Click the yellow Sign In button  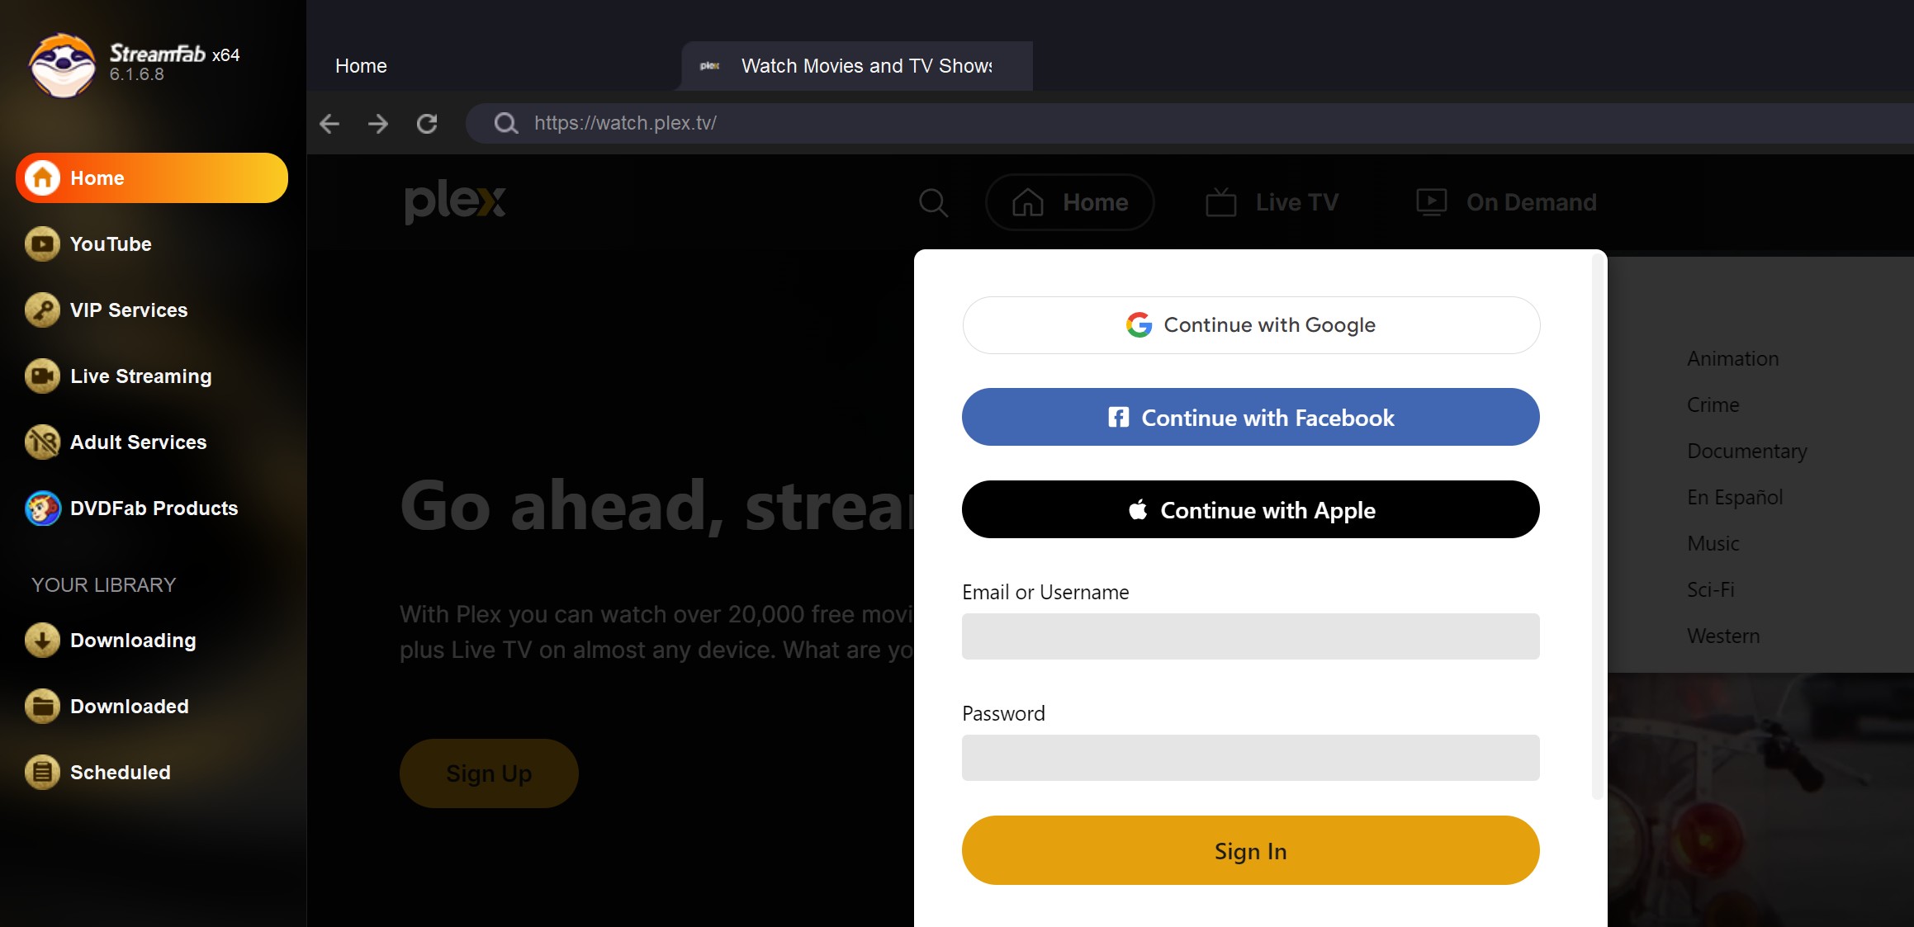point(1250,850)
